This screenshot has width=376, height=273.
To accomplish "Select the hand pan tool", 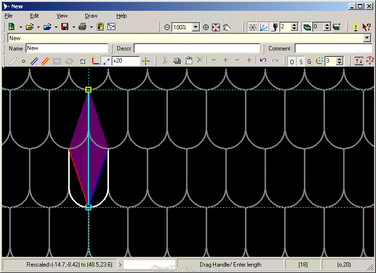I will pos(227,27).
